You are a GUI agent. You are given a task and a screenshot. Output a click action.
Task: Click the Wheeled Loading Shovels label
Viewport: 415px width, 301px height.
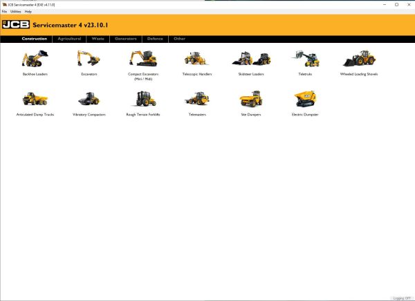[359, 74]
